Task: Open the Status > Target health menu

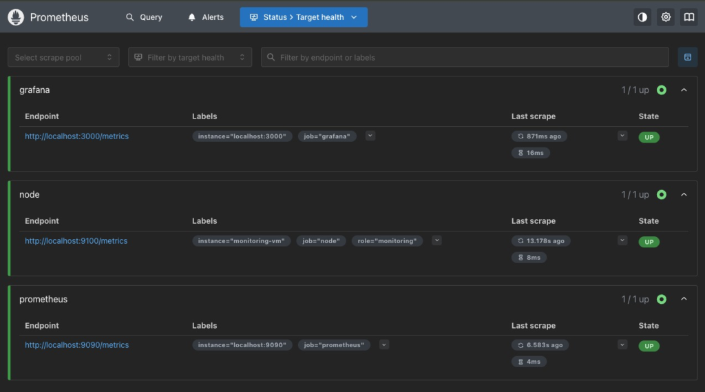Action: pos(304,17)
